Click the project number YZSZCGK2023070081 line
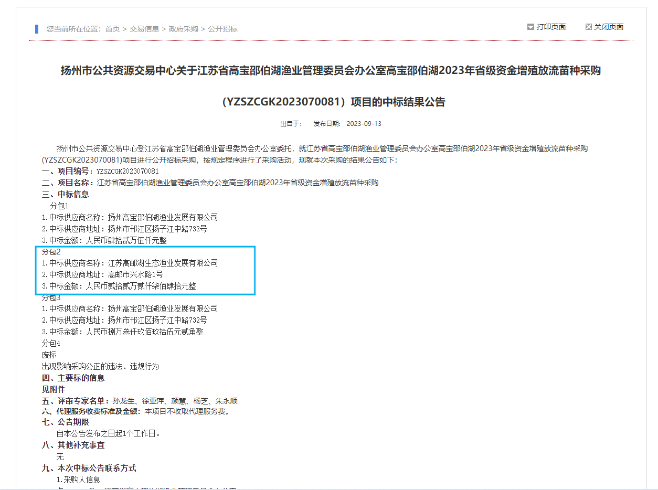The height and width of the screenshot is (490, 658). click(100, 171)
